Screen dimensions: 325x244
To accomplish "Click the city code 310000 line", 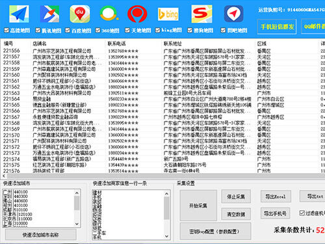I will (15, 223).
